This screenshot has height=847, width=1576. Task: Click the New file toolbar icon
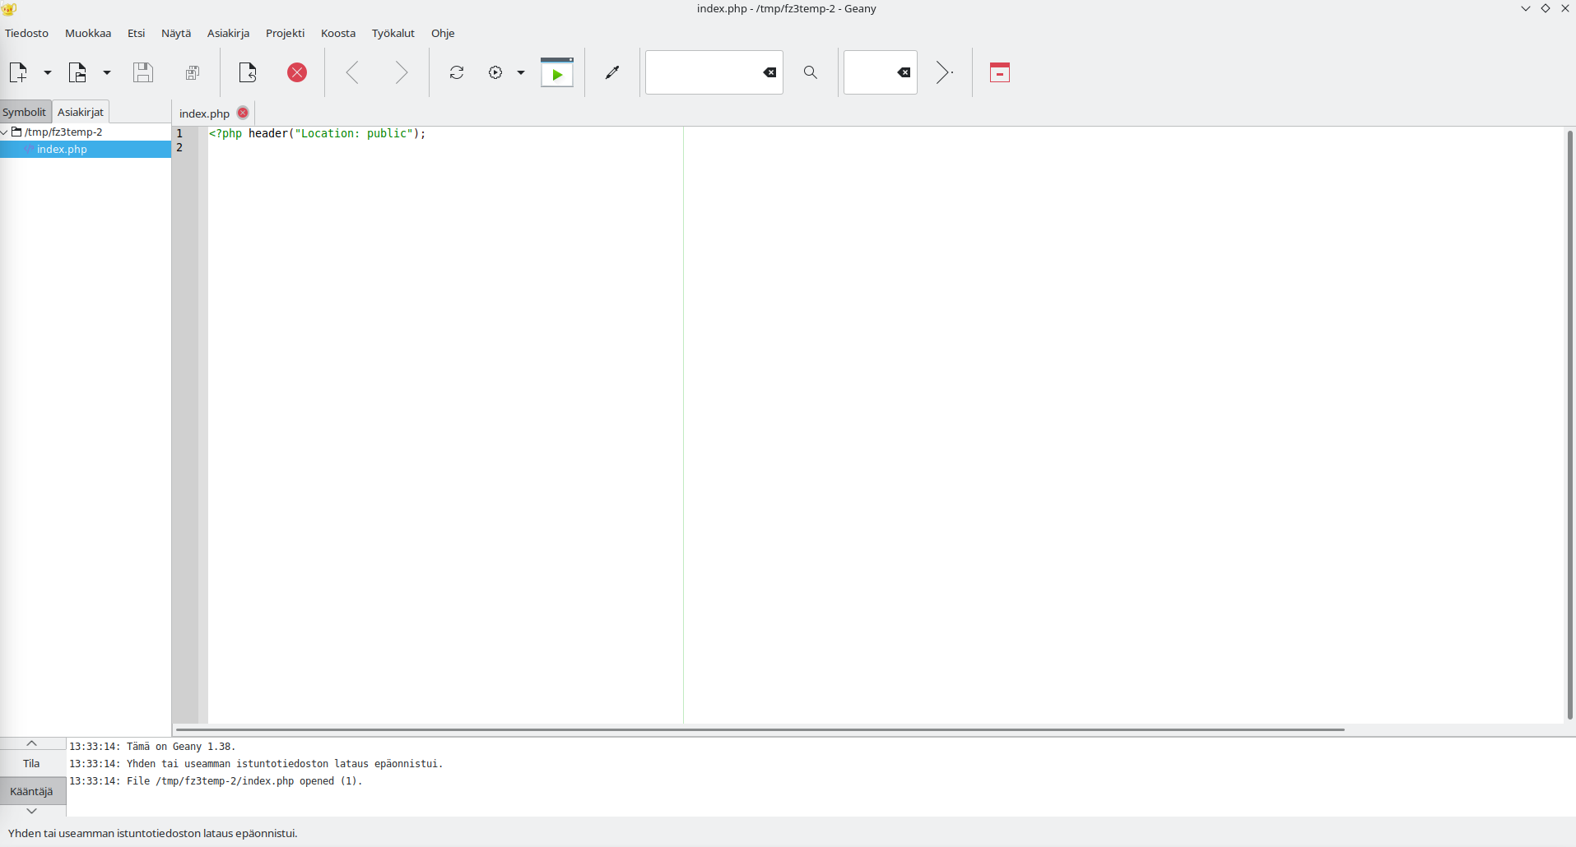18,72
